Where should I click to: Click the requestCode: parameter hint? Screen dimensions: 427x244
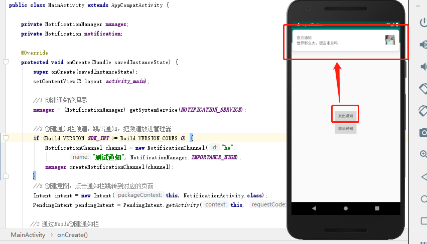[268, 204]
